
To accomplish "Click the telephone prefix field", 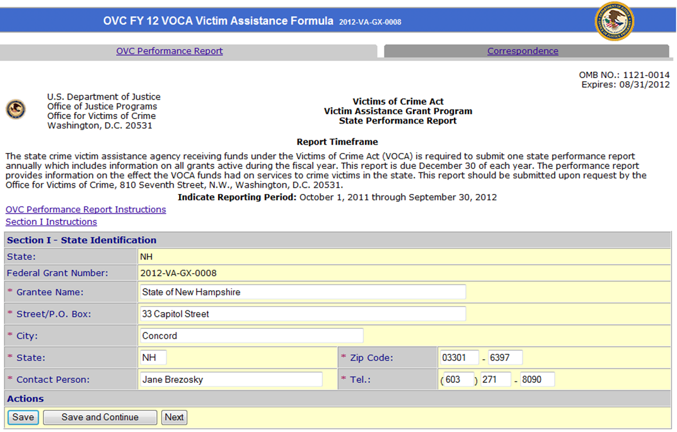I will [x=495, y=380].
